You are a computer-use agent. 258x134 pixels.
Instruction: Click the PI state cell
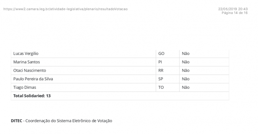160,62
